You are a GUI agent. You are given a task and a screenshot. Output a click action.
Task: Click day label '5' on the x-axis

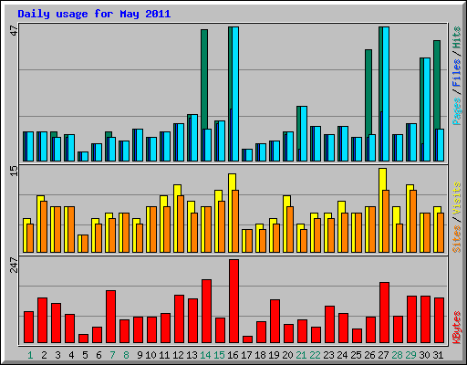(85, 355)
